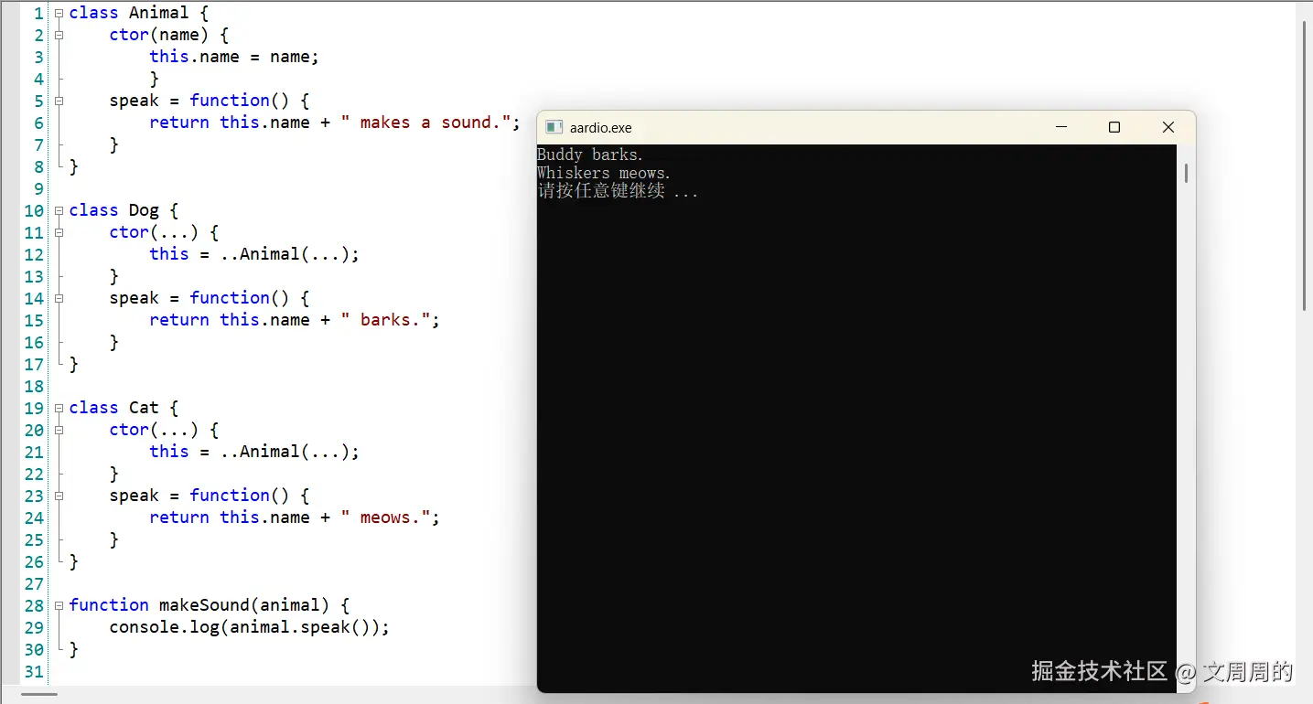1313x704 pixels.
Task: Collapse the class Animal fold marker
Action: click(59, 14)
